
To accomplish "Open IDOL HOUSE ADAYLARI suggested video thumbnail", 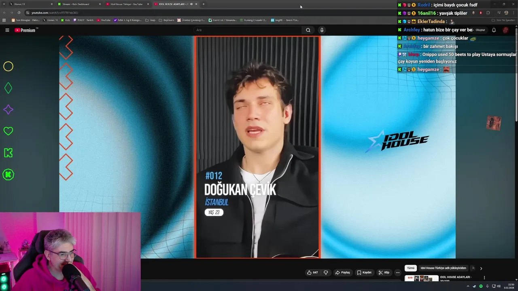I will click(421, 278).
